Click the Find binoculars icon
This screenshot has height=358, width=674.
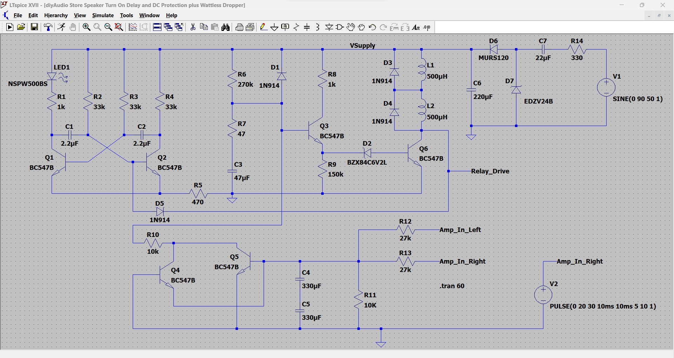coord(226,27)
